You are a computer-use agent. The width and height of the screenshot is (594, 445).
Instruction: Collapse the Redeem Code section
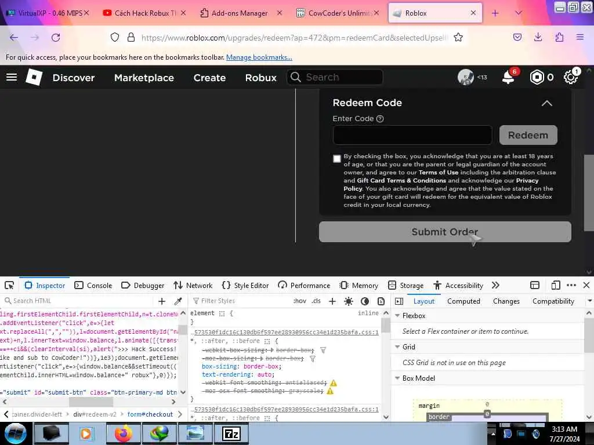tap(546, 103)
